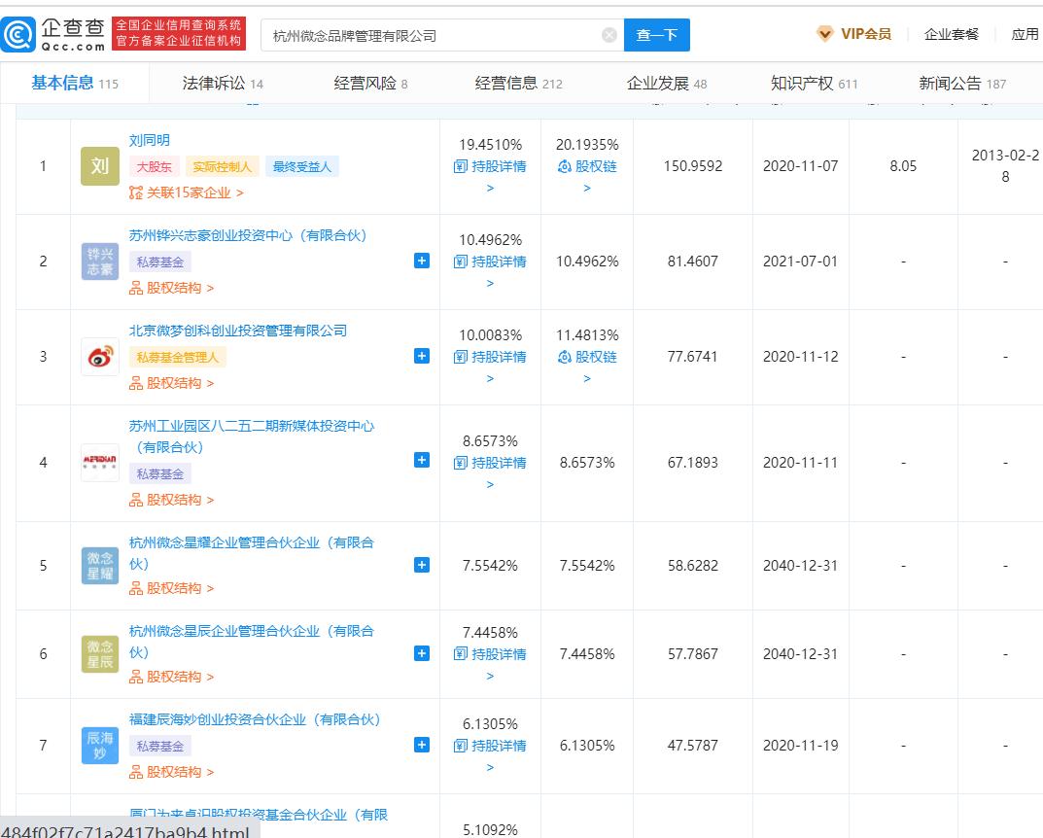Open shareholder 刘同明 profile link

(149, 140)
